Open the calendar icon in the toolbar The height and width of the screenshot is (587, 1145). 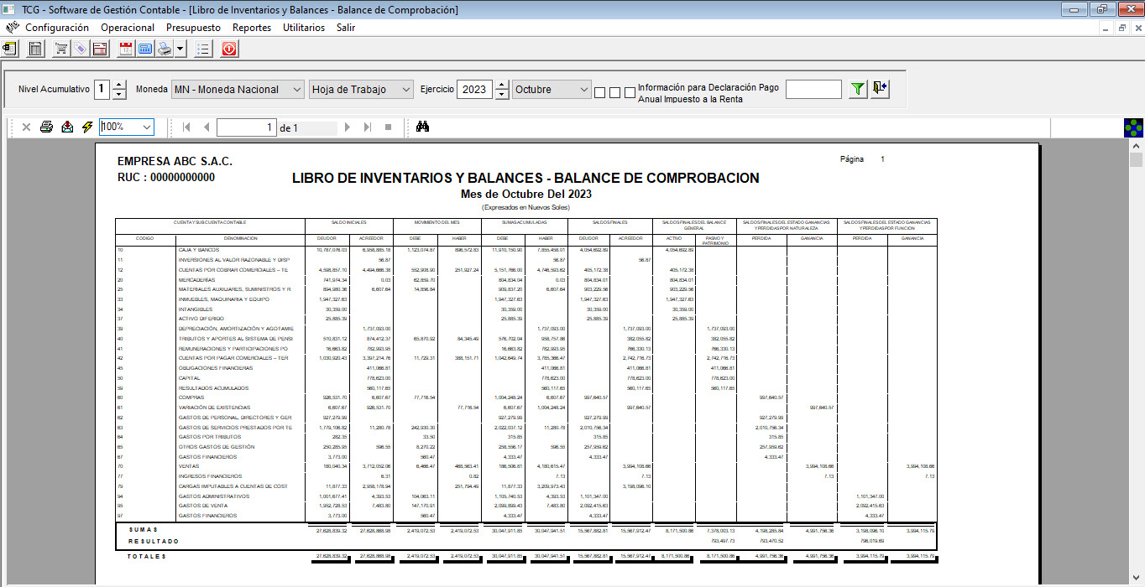tap(126, 49)
